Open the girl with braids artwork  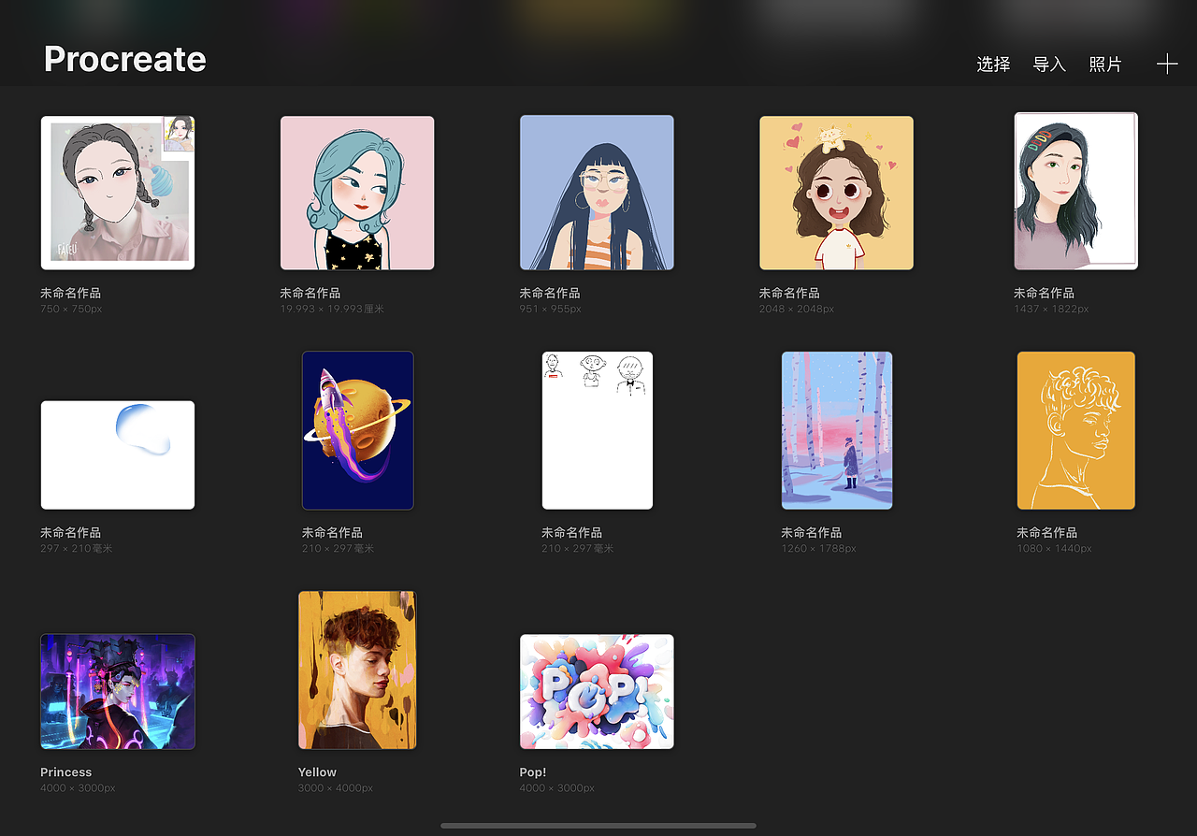pos(117,192)
